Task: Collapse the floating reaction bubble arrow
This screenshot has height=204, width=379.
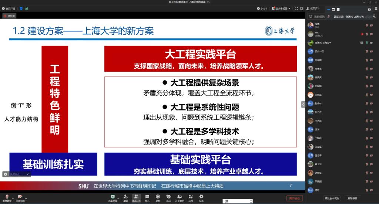Action: 28,174
